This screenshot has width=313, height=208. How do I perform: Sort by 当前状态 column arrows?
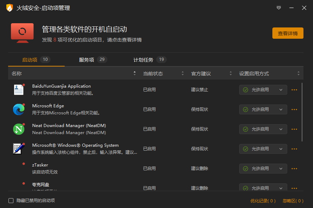pos(182,73)
